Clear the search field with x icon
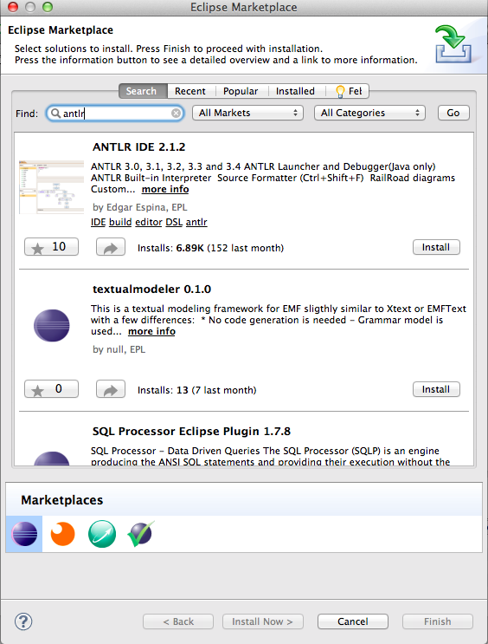This screenshot has width=488, height=644. 176,113
